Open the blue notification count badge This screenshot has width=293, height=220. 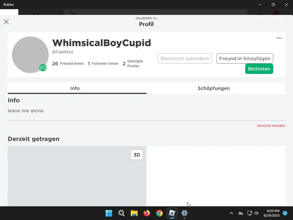[x=285, y=213]
